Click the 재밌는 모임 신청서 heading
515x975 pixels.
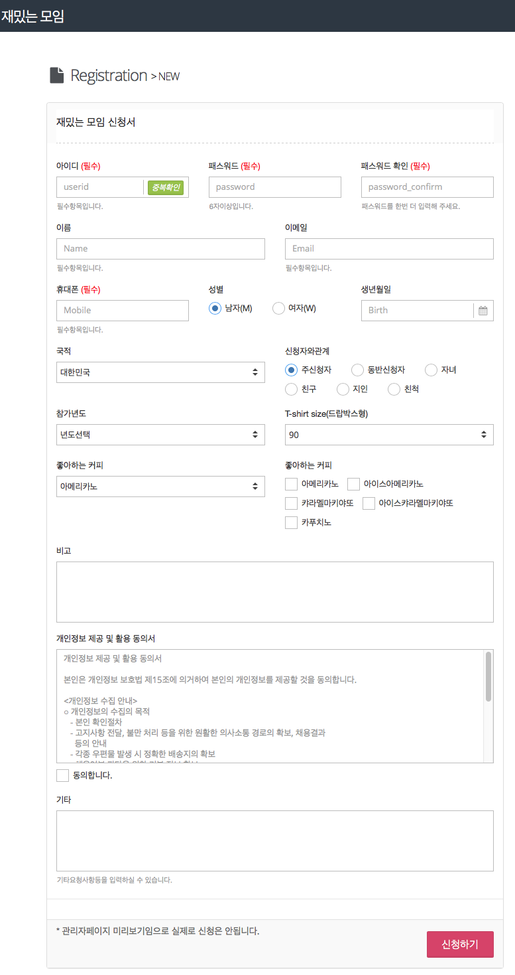coord(96,123)
